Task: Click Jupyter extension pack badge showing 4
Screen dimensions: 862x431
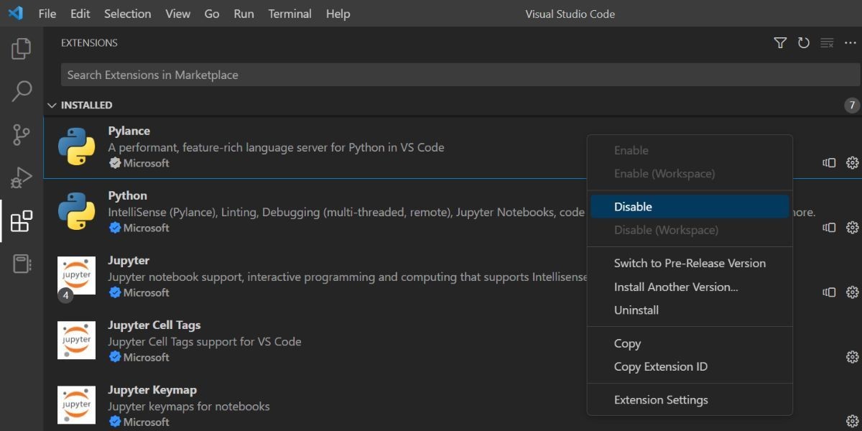Action: 65,295
